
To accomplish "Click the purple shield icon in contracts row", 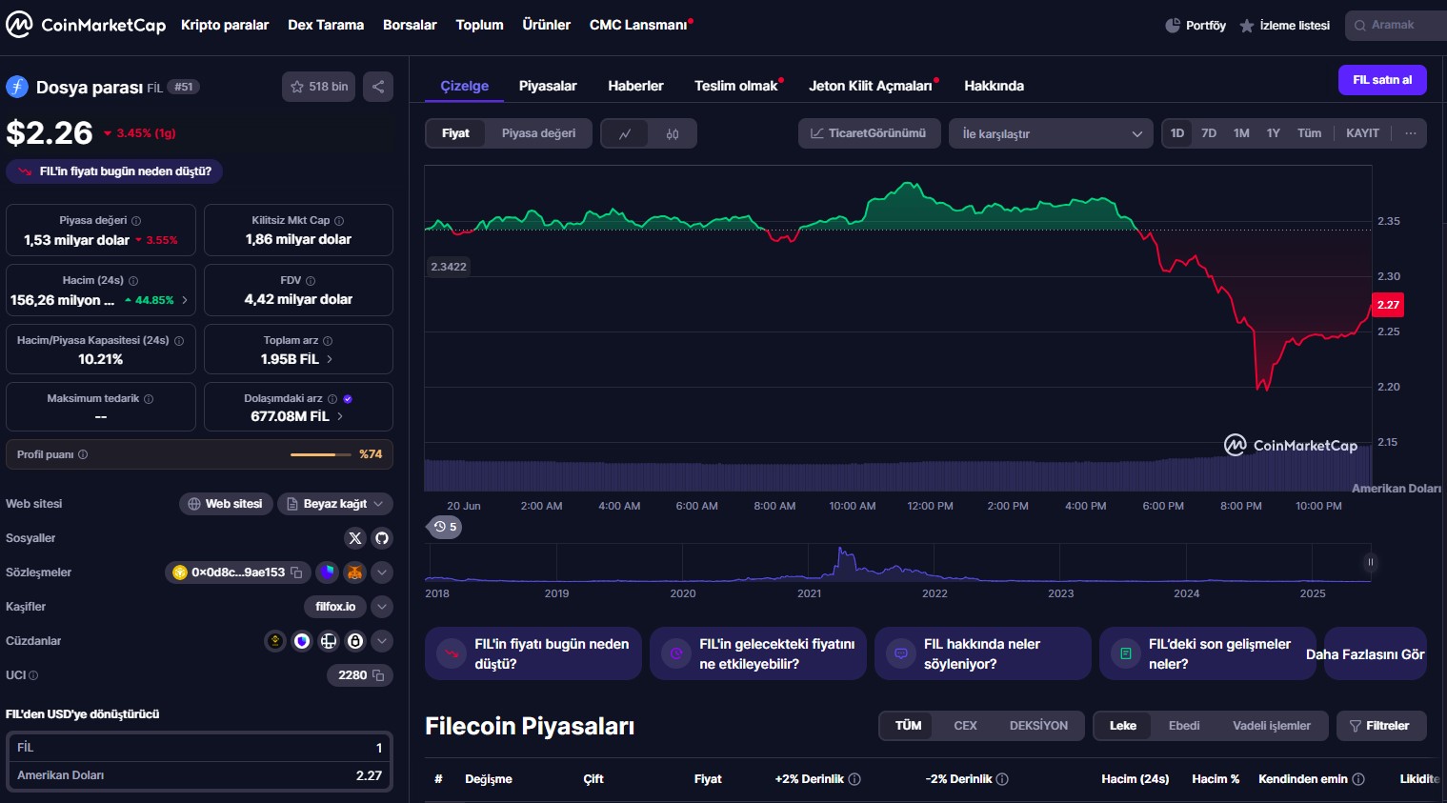I will (328, 572).
